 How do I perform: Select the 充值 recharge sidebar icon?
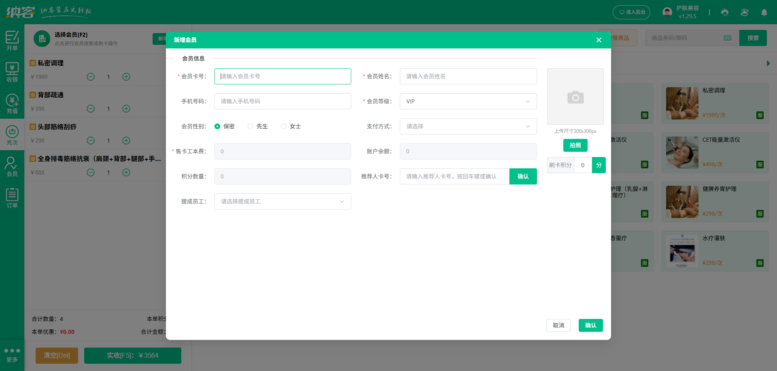click(x=12, y=104)
